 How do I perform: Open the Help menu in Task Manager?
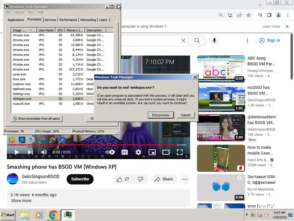(x=40, y=12)
